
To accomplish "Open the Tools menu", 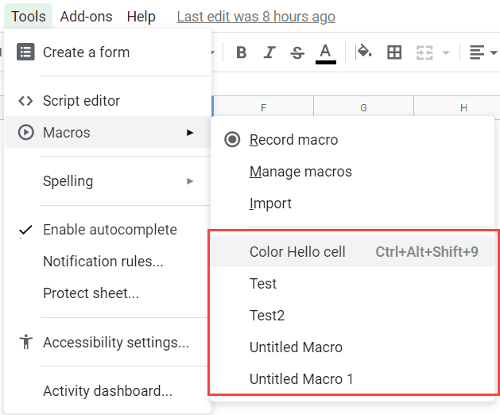I will (29, 16).
